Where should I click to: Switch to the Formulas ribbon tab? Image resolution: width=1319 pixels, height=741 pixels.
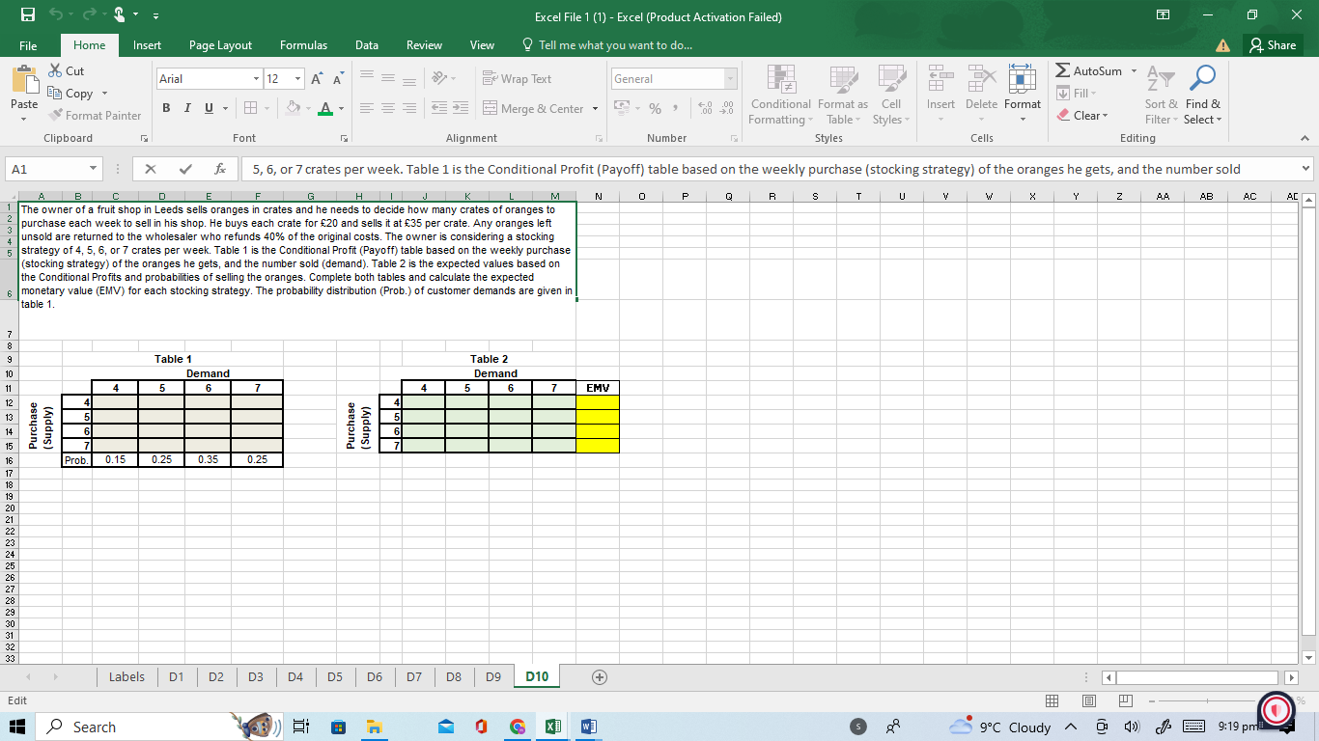coord(303,45)
